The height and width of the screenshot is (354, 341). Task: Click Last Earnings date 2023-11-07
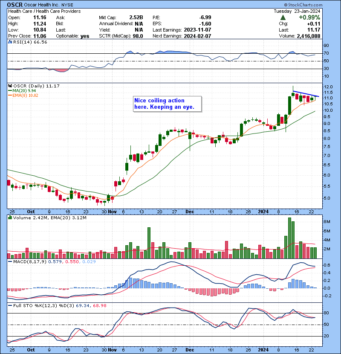click(x=197, y=30)
